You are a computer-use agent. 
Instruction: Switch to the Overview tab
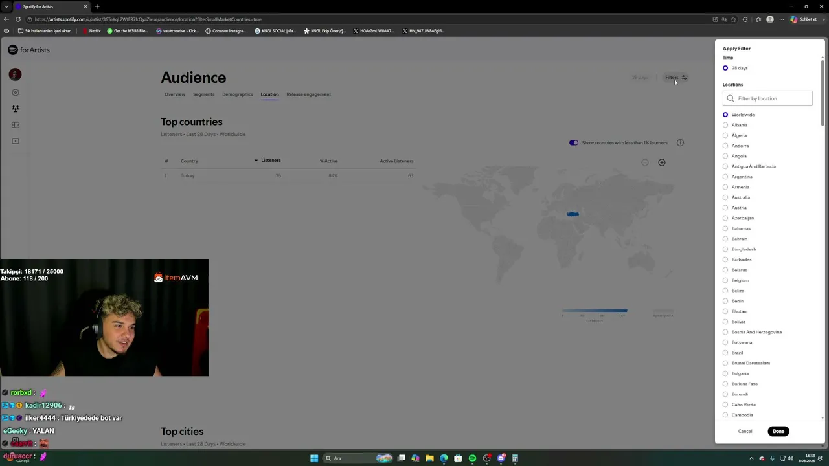[175, 94]
